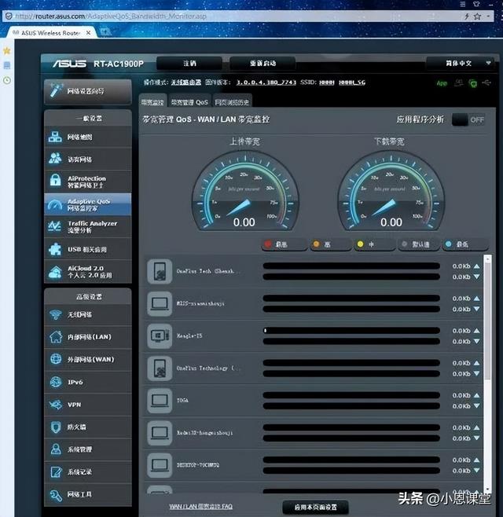Select the ASUS Wireless Router browser tab
503x517 pixels.
click(50, 33)
